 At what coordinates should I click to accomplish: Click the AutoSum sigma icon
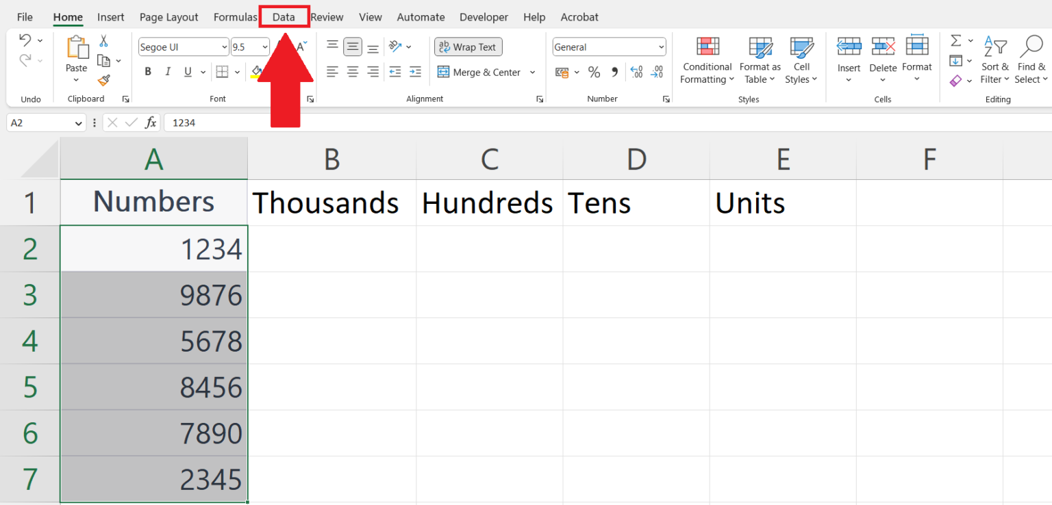(956, 41)
